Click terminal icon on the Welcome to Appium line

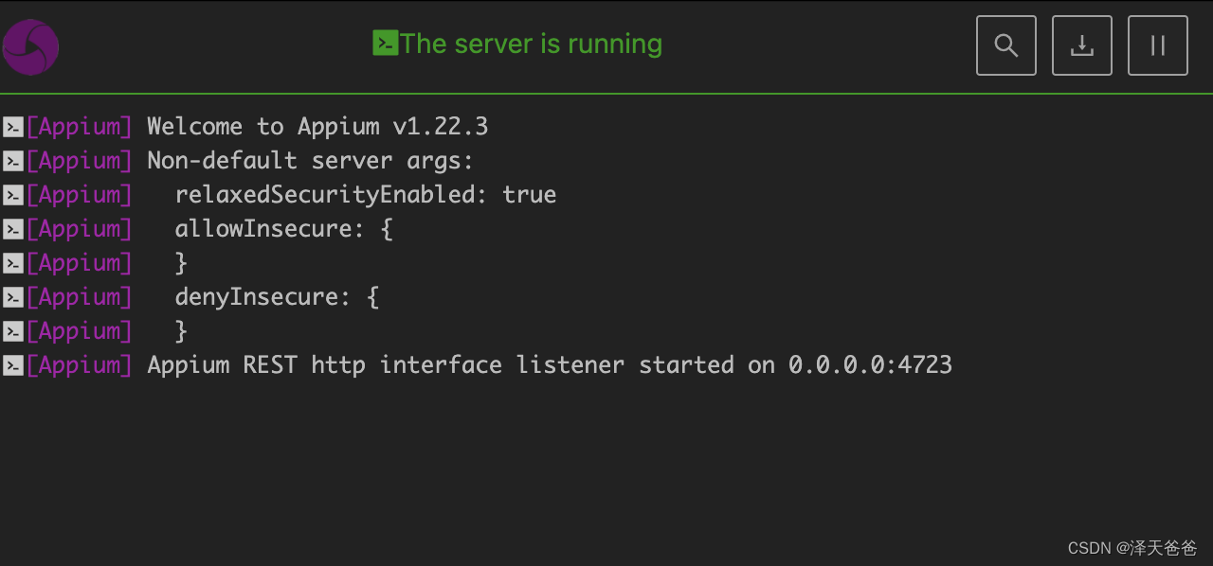click(x=12, y=127)
